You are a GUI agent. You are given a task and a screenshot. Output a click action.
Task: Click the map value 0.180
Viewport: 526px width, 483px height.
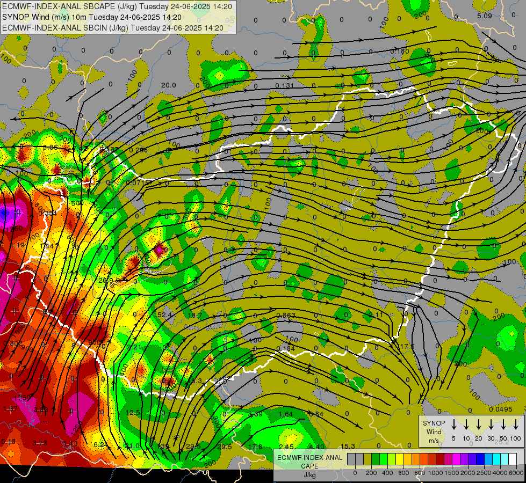click(400, 52)
